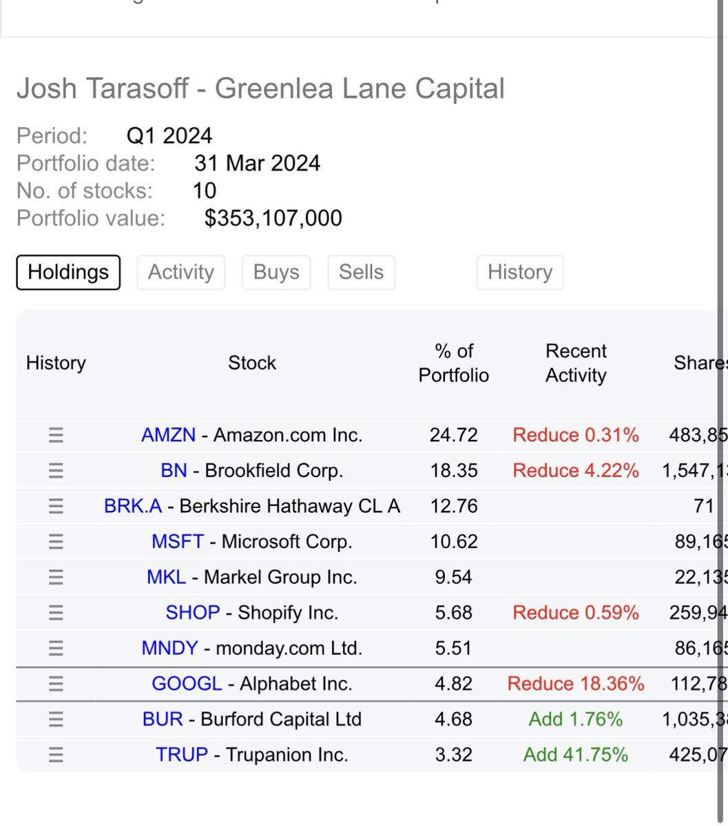The image size is (728, 826).
Task: Click the Reduce 4.22% activity text
Action: pos(576,471)
